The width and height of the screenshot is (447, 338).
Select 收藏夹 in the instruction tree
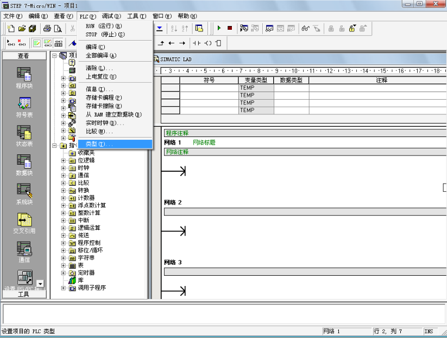pos(86,153)
